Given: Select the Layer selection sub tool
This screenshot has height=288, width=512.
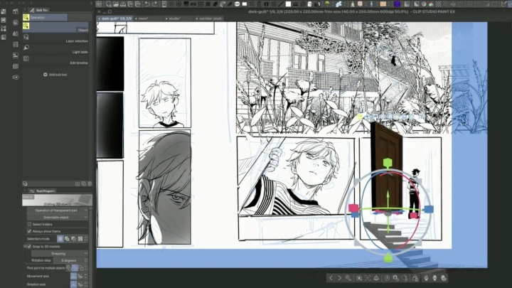Looking at the screenshot, I should 55,38.
